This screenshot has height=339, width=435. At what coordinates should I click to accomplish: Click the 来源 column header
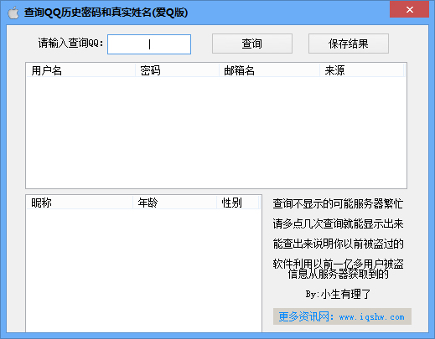pos(362,70)
